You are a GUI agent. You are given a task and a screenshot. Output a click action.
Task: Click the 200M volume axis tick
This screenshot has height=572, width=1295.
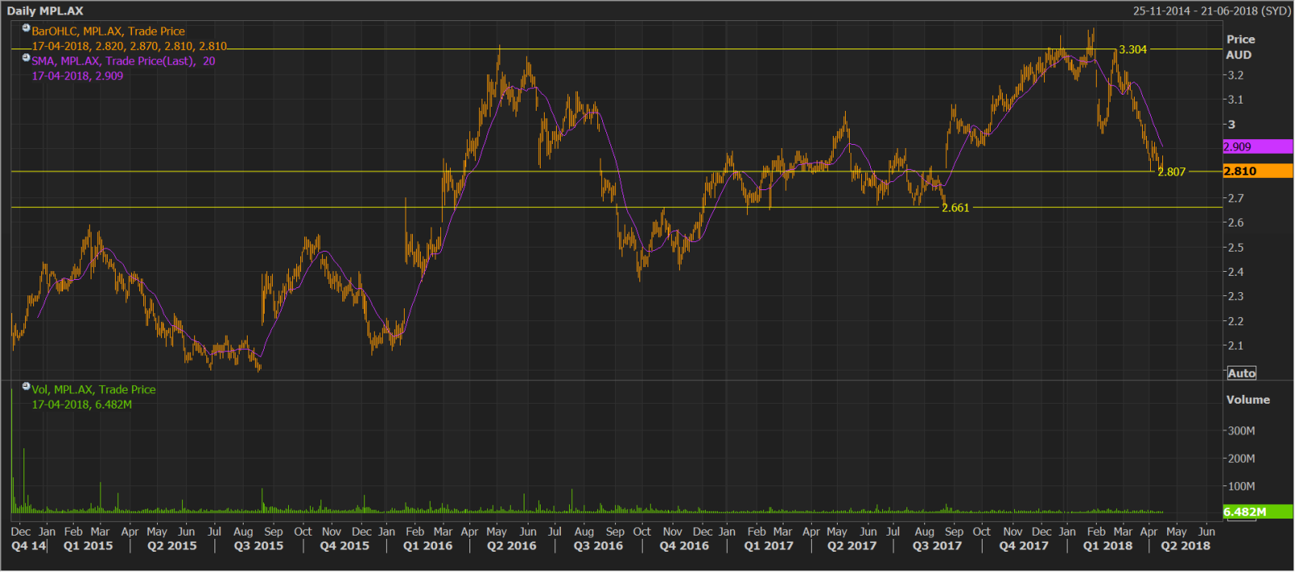point(1242,458)
